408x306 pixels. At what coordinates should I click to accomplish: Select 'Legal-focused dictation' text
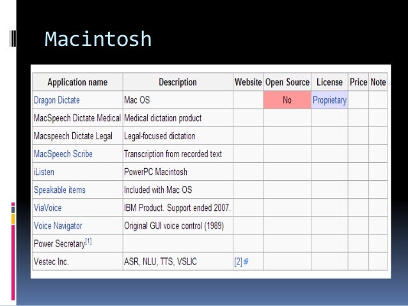[x=159, y=136]
